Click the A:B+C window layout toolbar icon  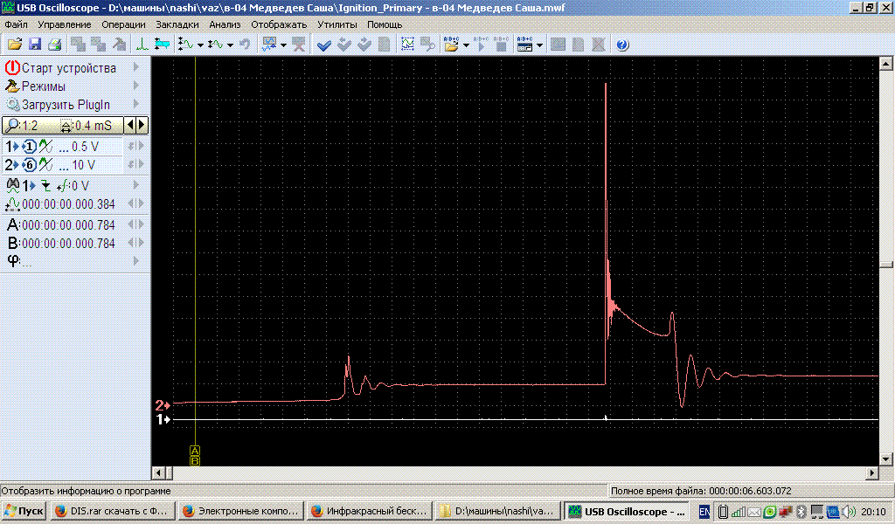[x=524, y=45]
